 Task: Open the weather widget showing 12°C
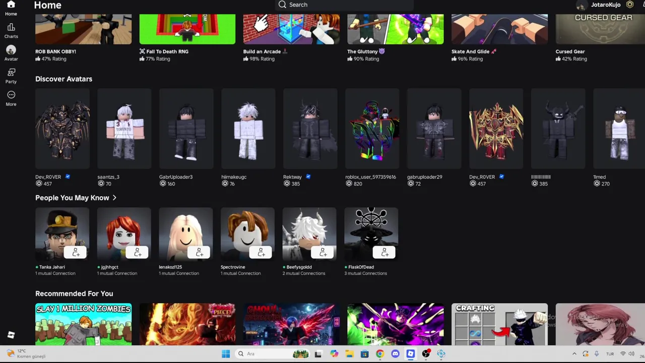click(26, 353)
